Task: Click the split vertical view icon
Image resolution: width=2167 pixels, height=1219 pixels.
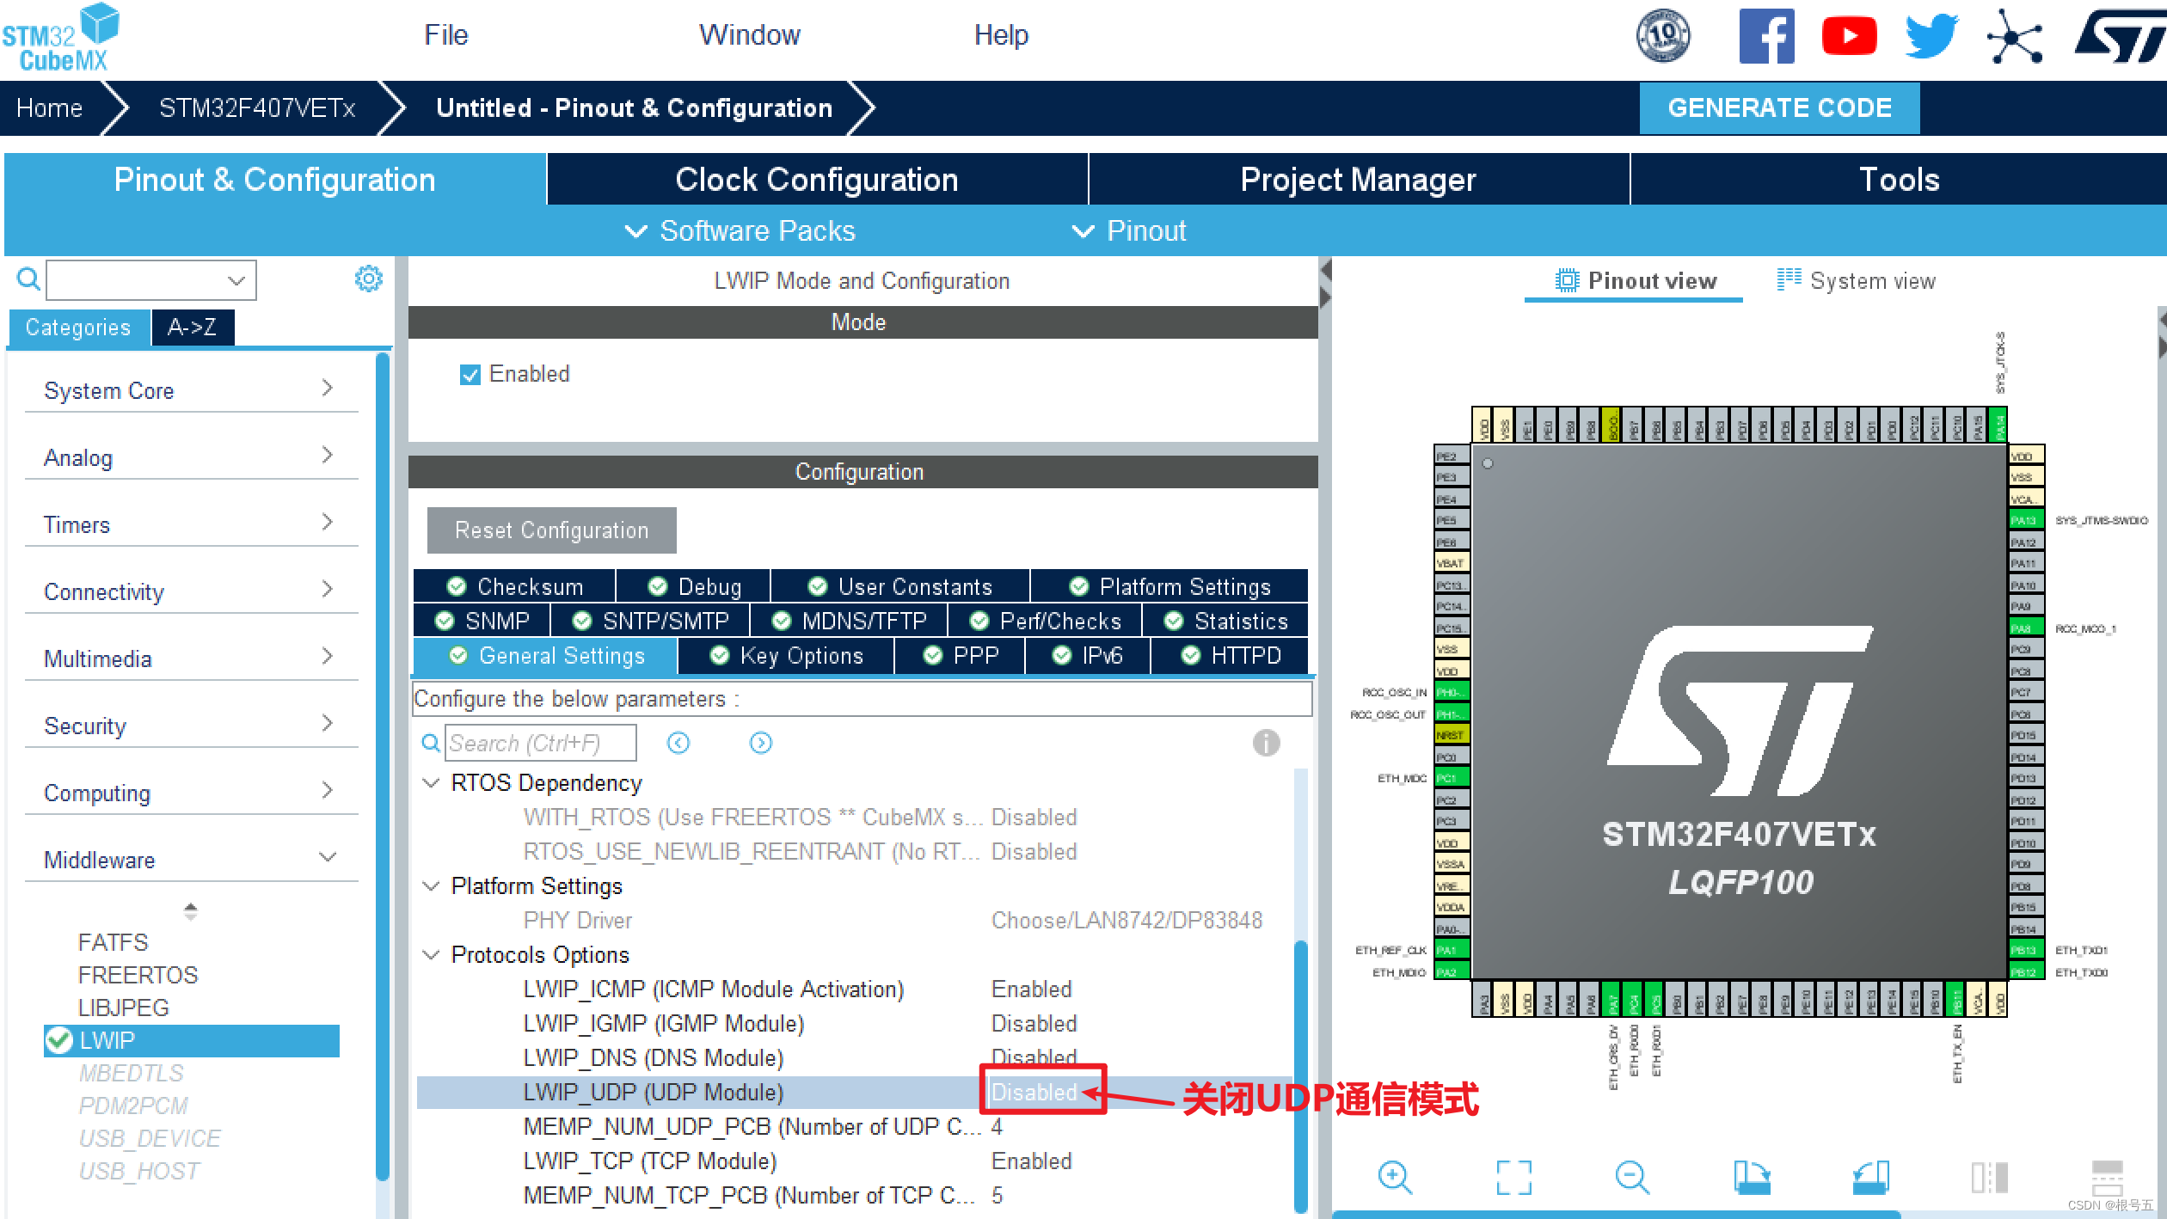Action: (1989, 1177)
